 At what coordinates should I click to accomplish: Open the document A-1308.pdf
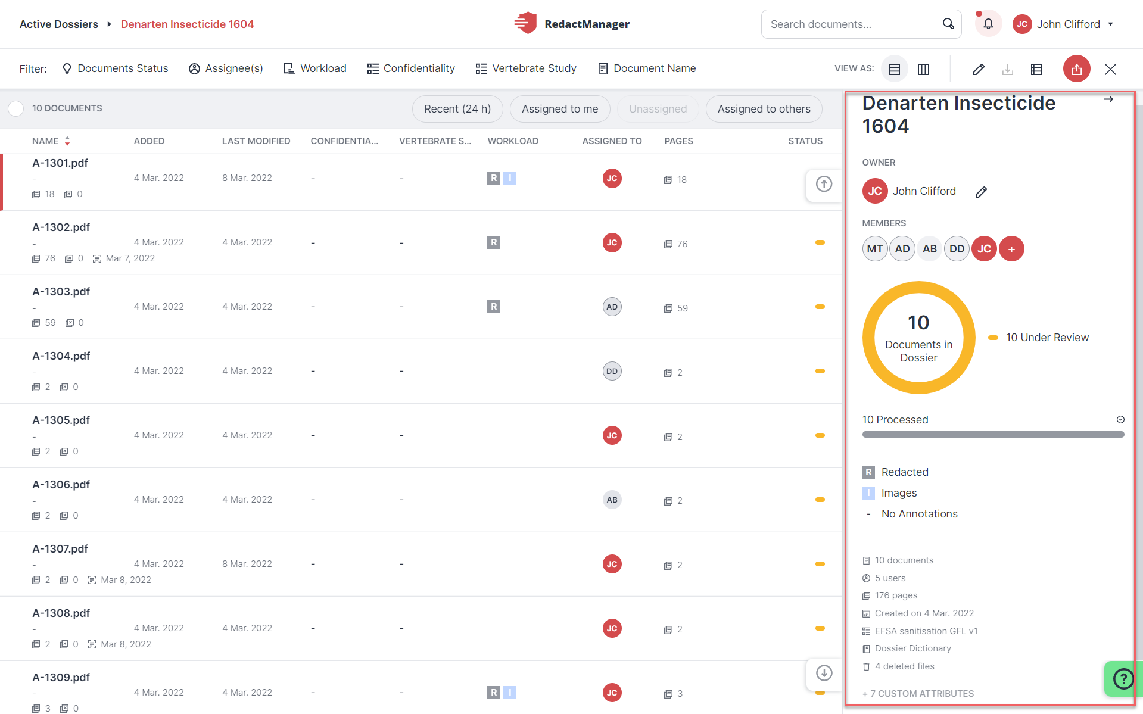(x=61, y=613)
